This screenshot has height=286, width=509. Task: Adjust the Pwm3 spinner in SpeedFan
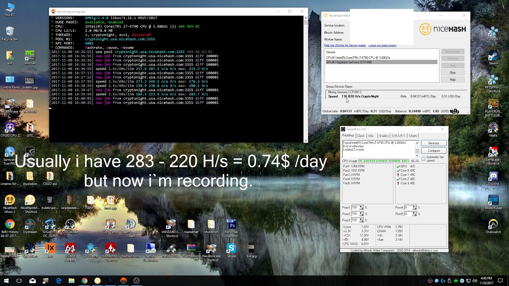361,220
